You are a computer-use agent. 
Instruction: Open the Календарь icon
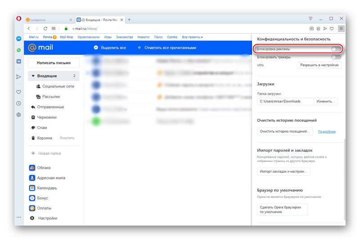point(32,188)
